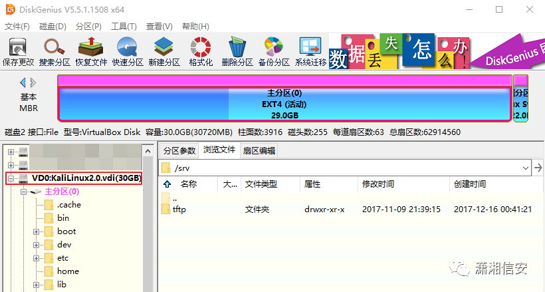Select the etc folder in tree
Screen dimensions: 545x292
(x=63, y=258)
